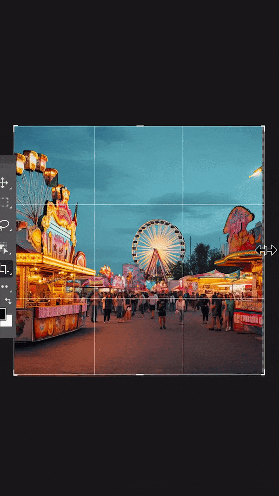The height and width of the screenshot is (496, 279).
Task: Click the bottom-left crop corner handle
Action: click(15, 374)
